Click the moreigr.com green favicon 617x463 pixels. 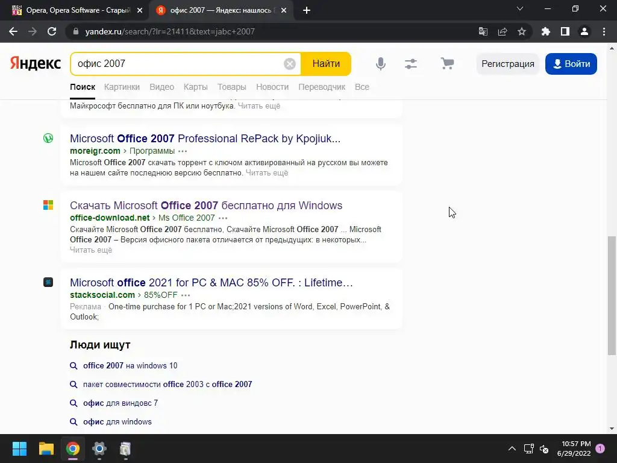[48, 138]
